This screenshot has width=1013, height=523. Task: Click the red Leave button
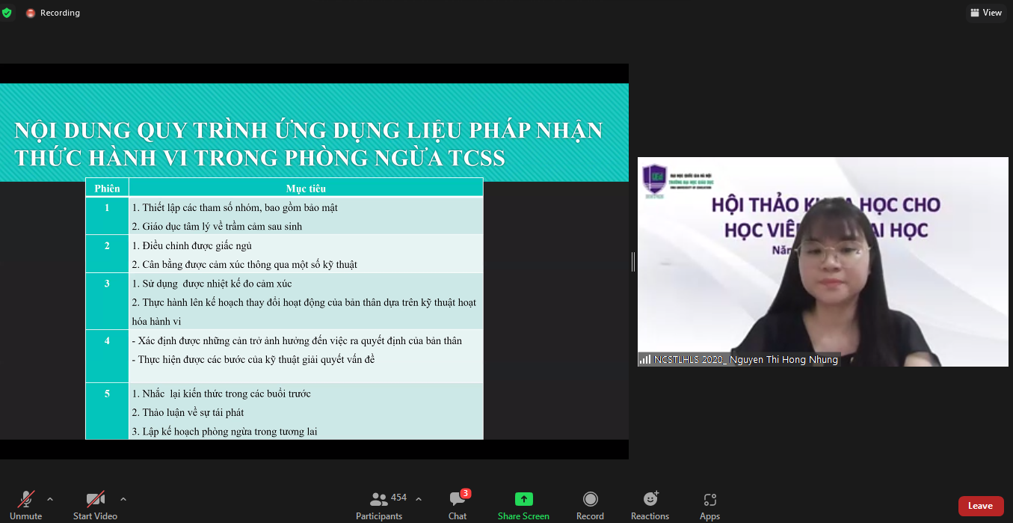coord(980,506)
